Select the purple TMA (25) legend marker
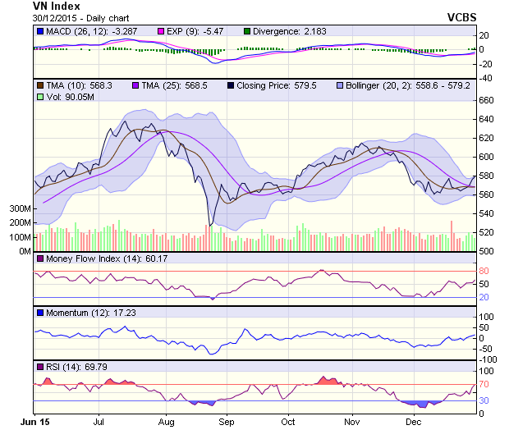The width and height of the screenshot is (509, 439). (135, 85)
